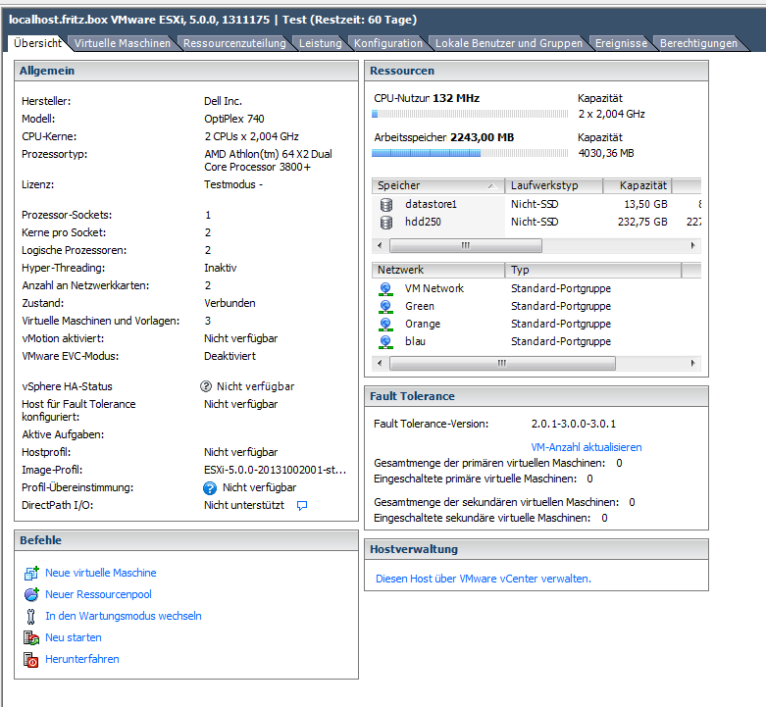Click the storage list horizontal scrollbar thumb
766x707 pixels.
[466, 245]
